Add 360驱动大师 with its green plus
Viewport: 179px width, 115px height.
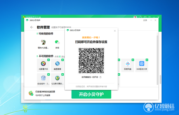(x=147, y=60)
